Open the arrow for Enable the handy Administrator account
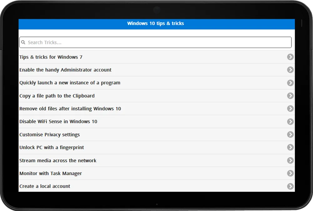Image resolution: width=313 pixels, height=211 pixels. [290, 70]
